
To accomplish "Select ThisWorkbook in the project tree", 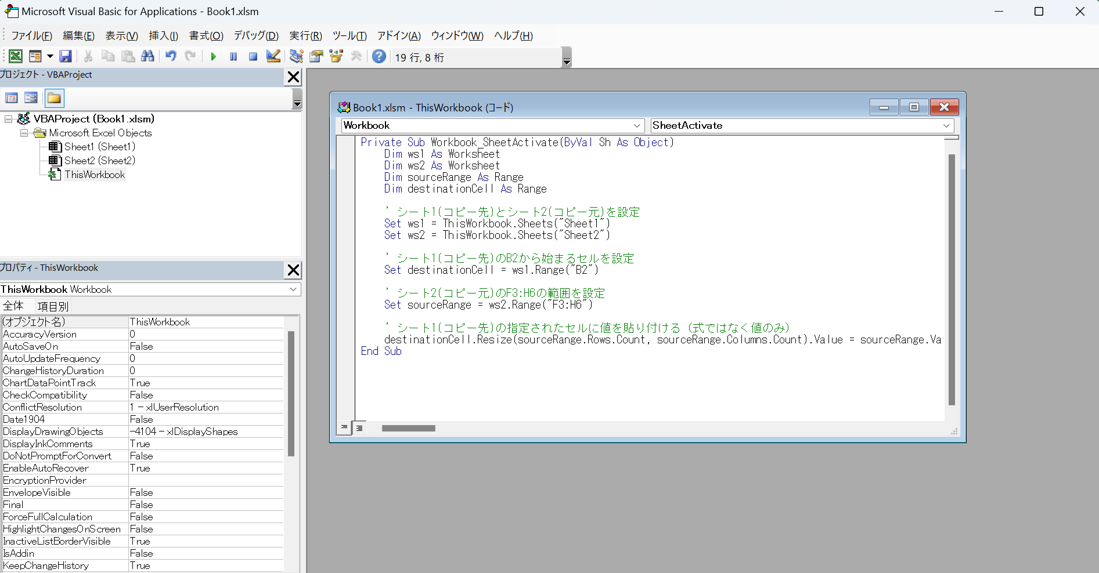I will [95, 175].
